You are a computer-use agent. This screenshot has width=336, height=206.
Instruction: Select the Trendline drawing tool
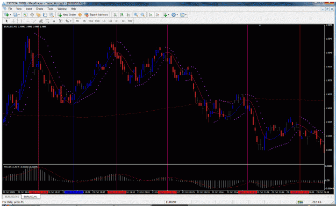tap(34, 21)
